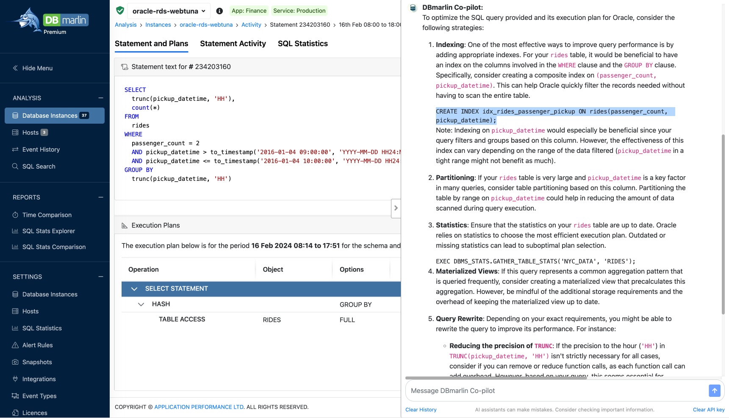This screenshot has height=418, width=729.
Task: Open Time Comparison report
Action: click(x=47, y=215)
